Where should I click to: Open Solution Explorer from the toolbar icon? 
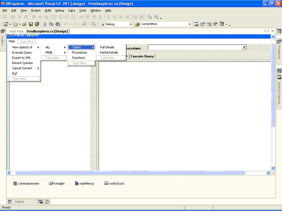pos(196,24)
